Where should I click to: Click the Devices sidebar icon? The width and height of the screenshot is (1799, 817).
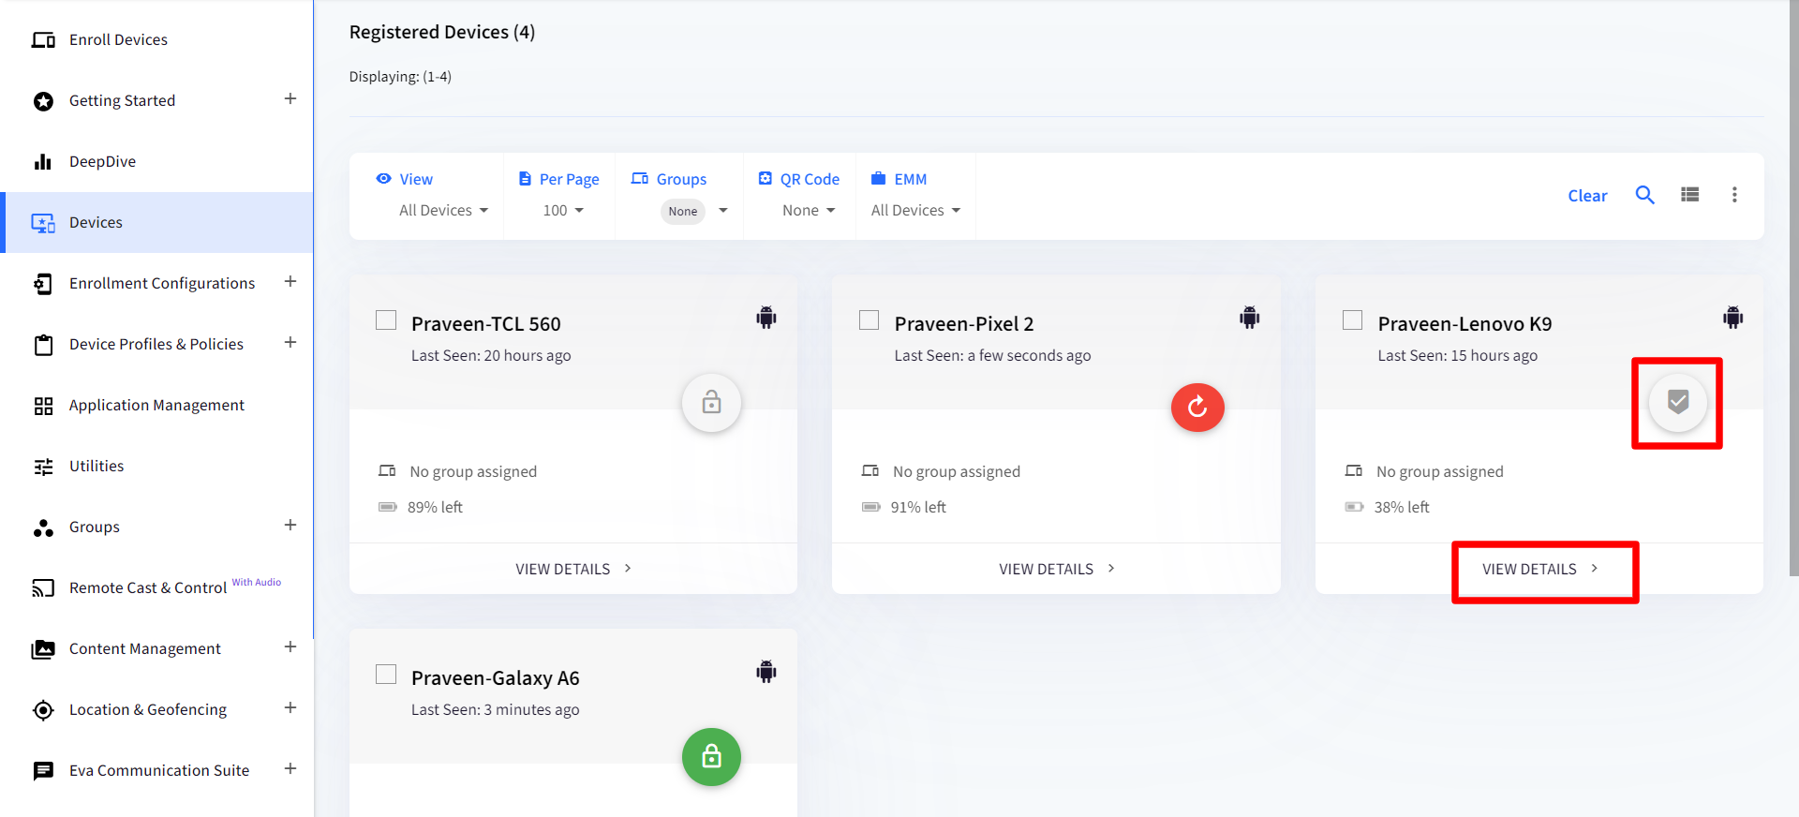(x=43, y=223)
